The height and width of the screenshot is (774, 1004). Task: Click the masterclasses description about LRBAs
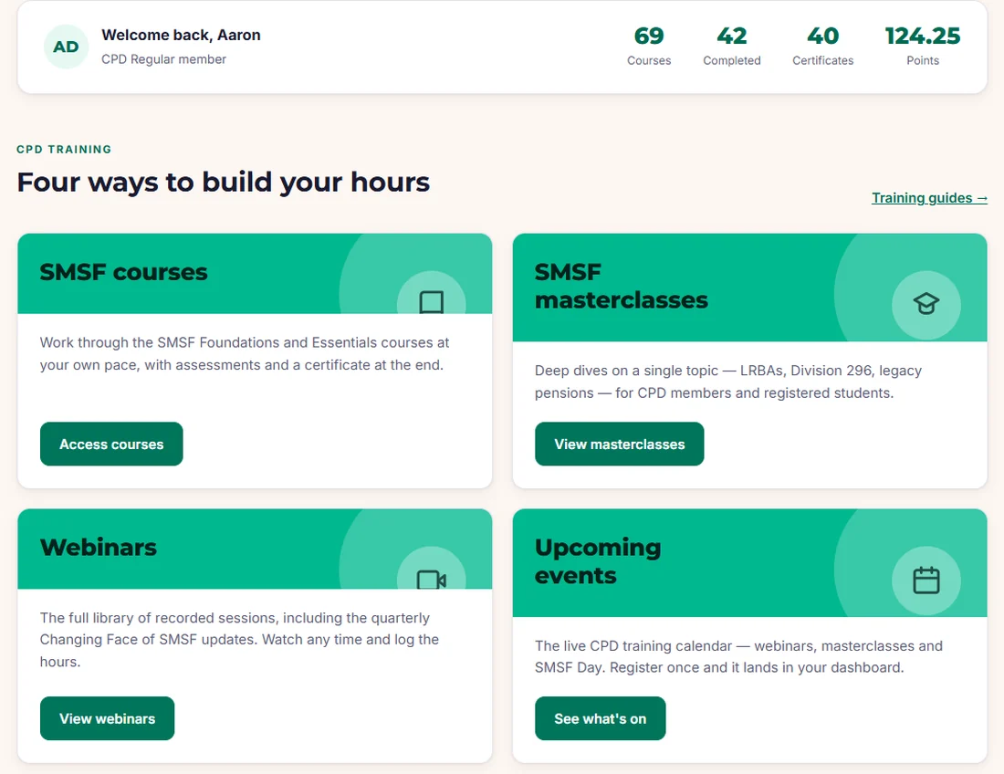(728, 382)
